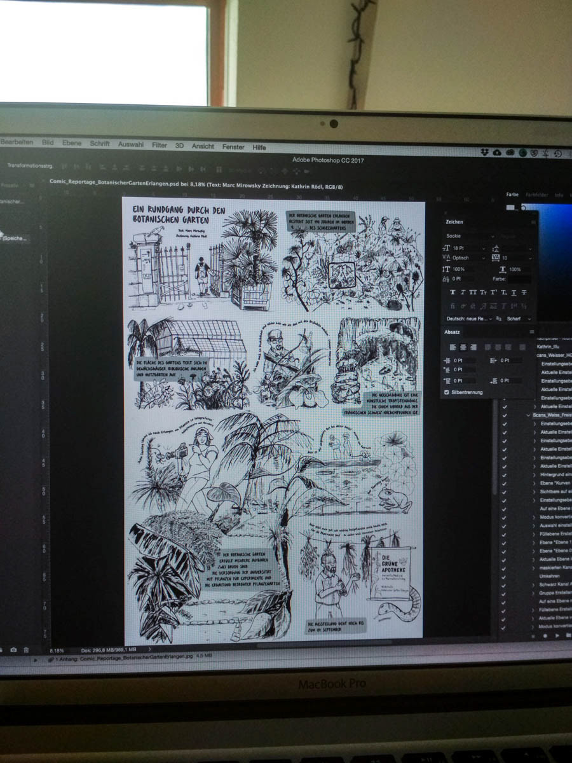Toggle the checkmark for Hintergrund action step
The image size is (572, 763).
tap(505, 474)
